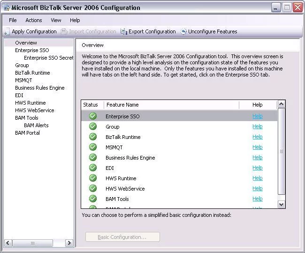305x253 pixels.
Task: Click the Export Configuration toolbar icon
Action: [123, 31]
